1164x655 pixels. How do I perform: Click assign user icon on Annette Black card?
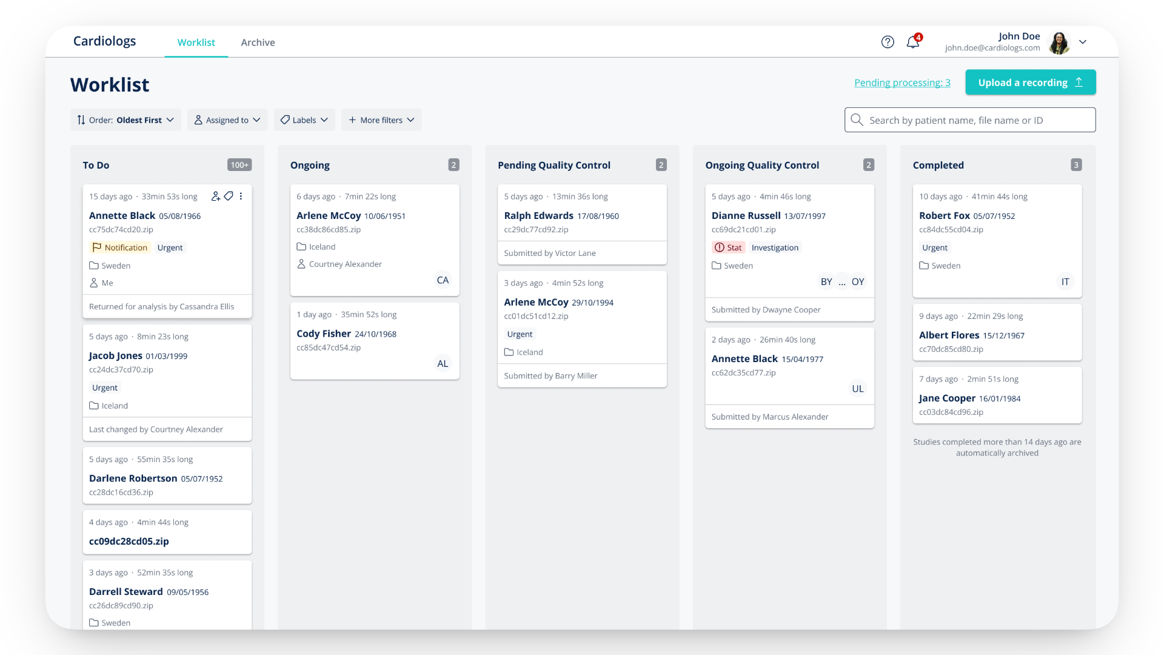[215, 196]
